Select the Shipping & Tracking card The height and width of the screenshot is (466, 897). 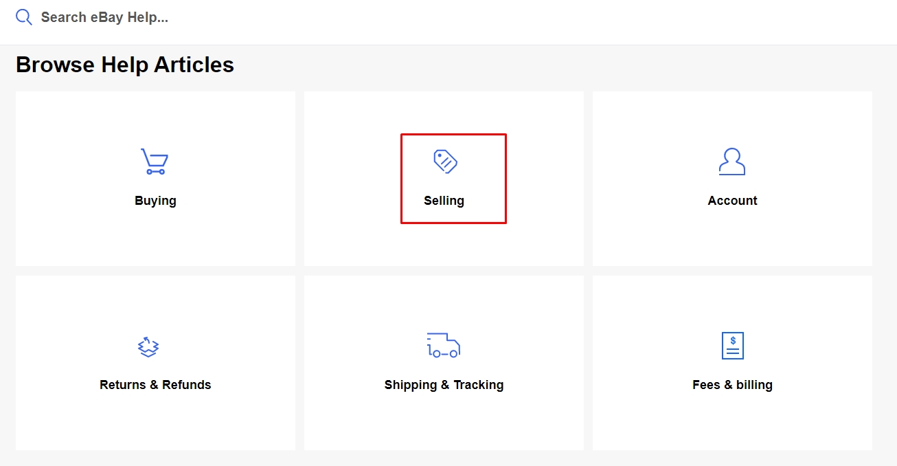[444, 363]
